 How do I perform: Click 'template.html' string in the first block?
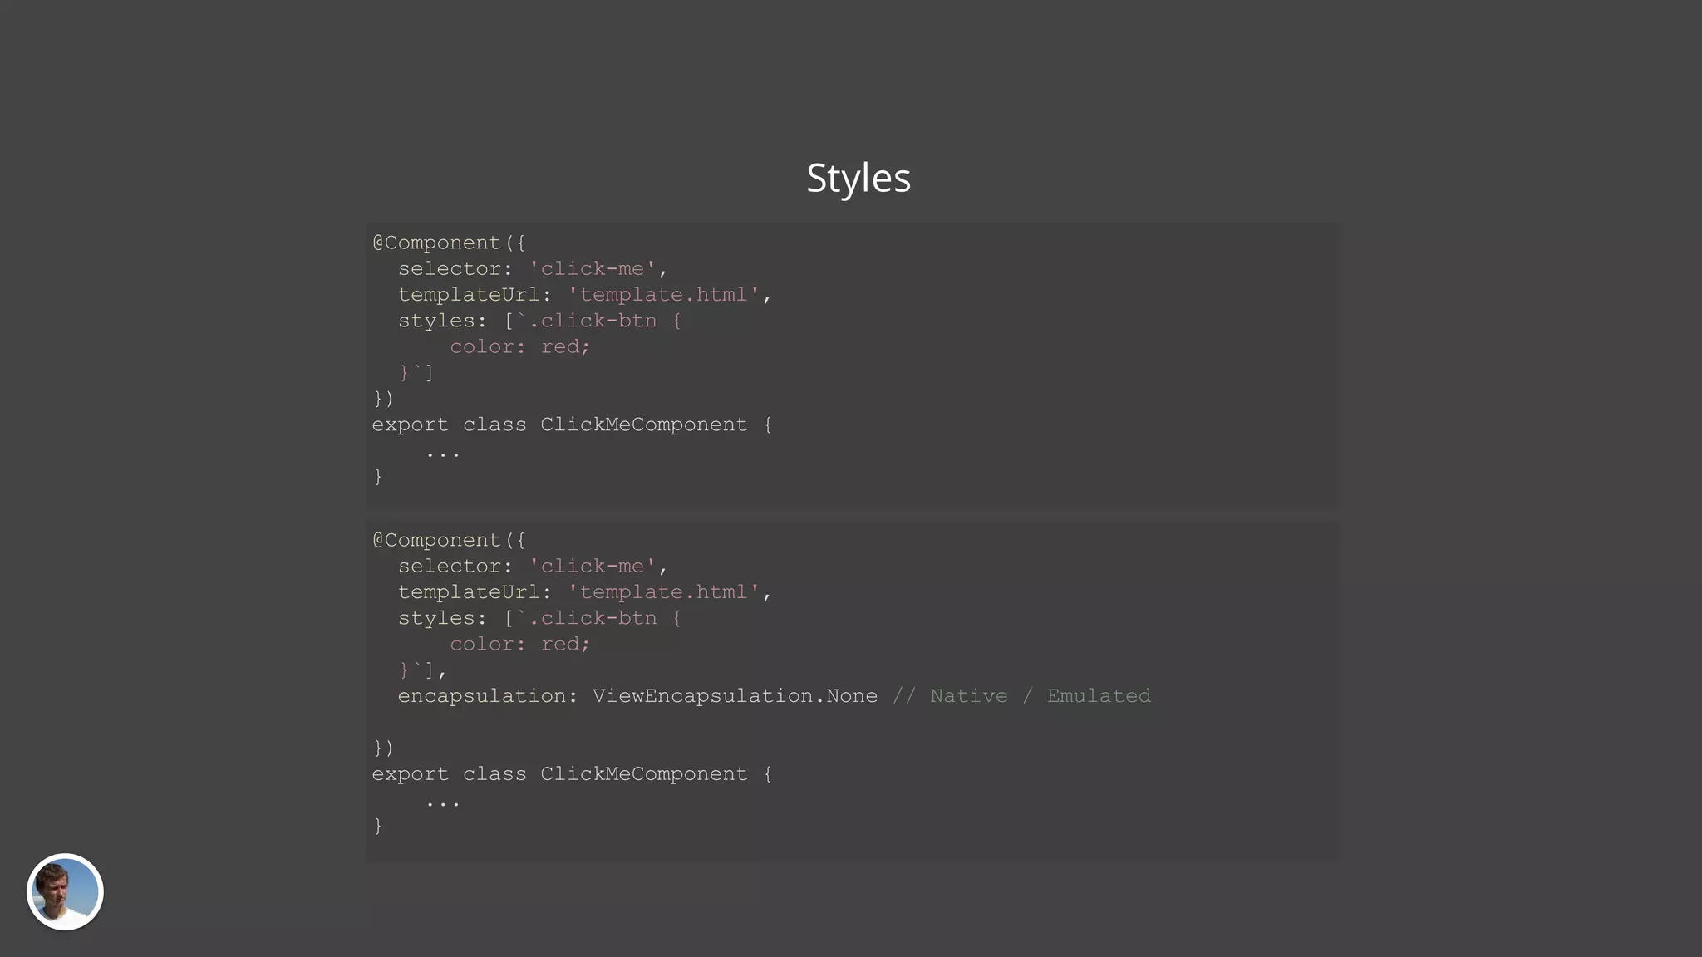(x=663, y=295)
